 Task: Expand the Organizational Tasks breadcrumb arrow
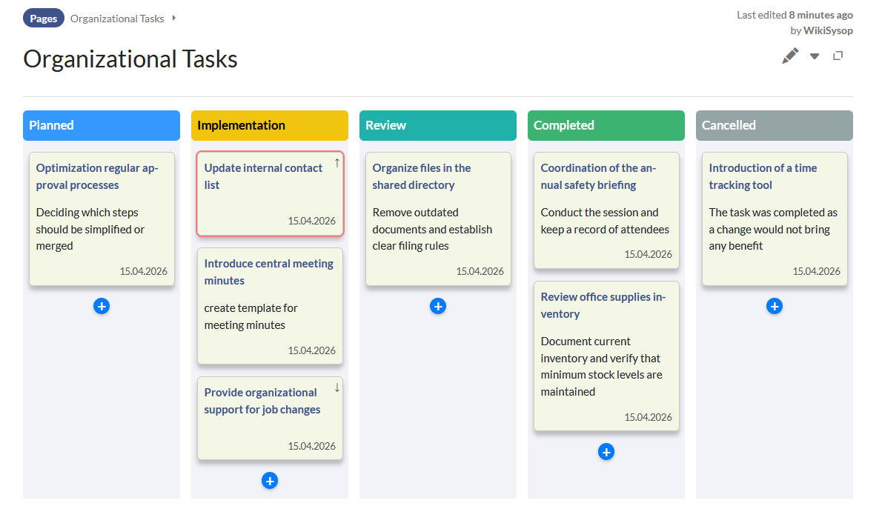pos(174,19)
